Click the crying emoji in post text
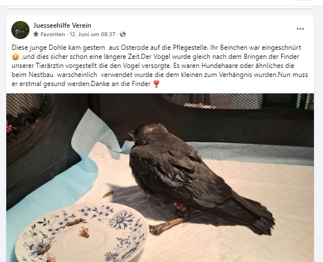 click(x=15, y=57)
